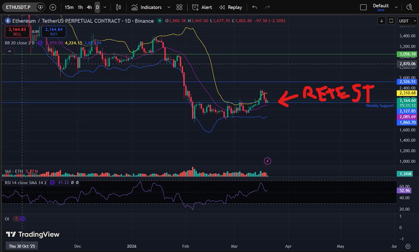This screenshot has height=252, width=419.
Task: Open the layout setup square icon
Action: click(363, 7)
